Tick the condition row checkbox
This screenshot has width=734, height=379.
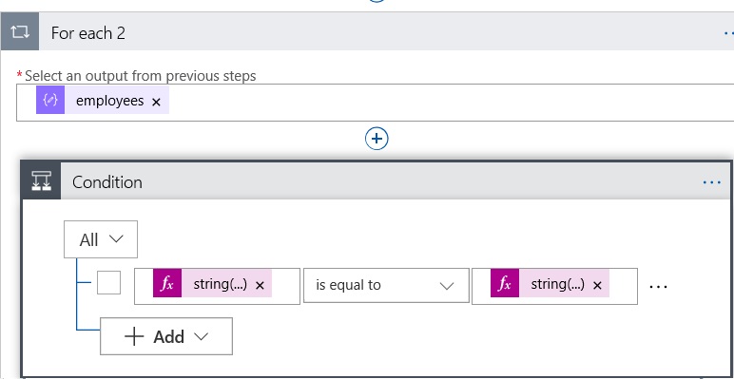[x=108, y=283]
